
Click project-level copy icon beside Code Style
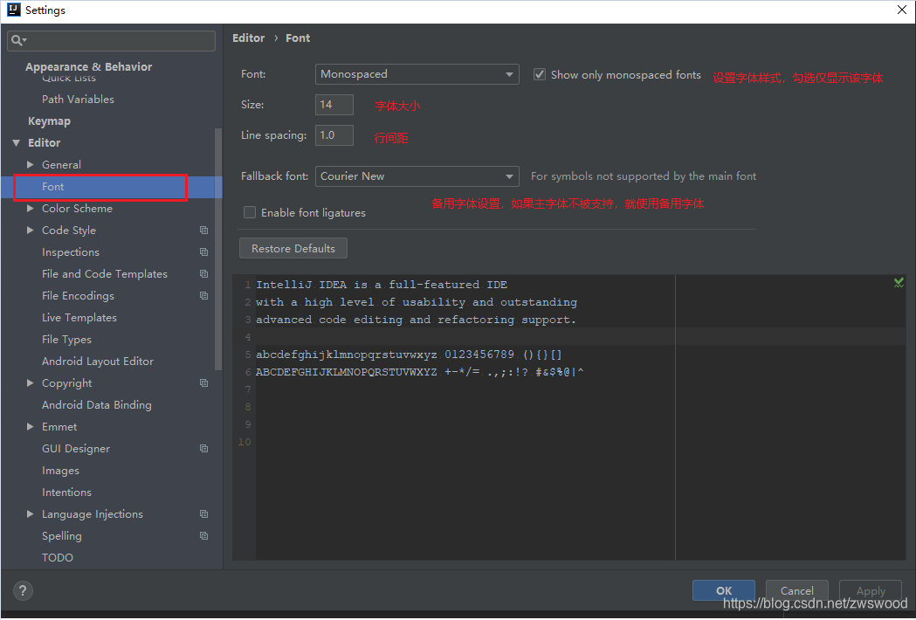click(x=203, y=231)
